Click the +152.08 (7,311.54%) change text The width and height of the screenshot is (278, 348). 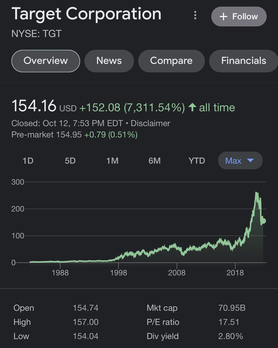132,108
